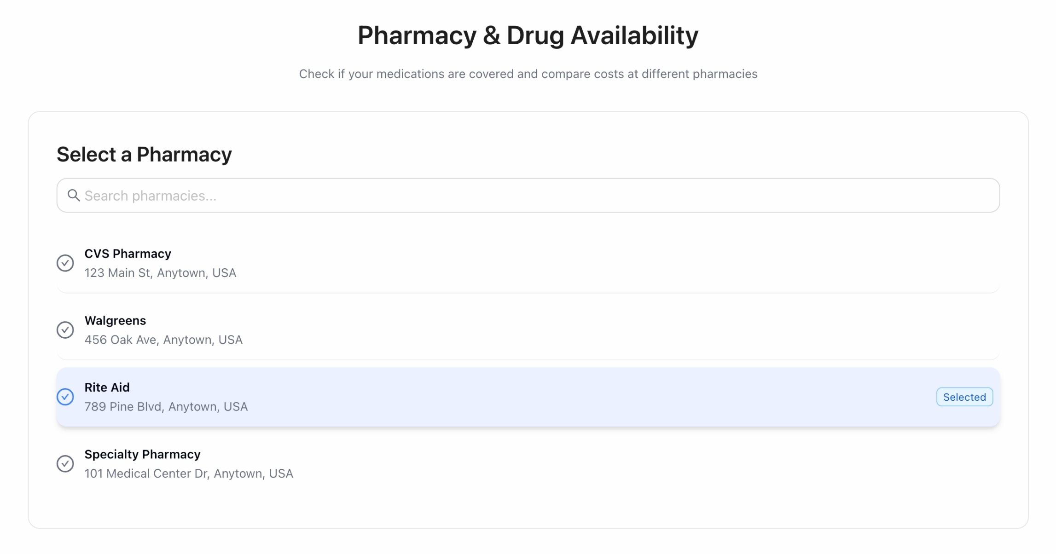Viewport: 1056px width, 554px height.
Task: Click the 123 Main St address
Action: point(160,273)
